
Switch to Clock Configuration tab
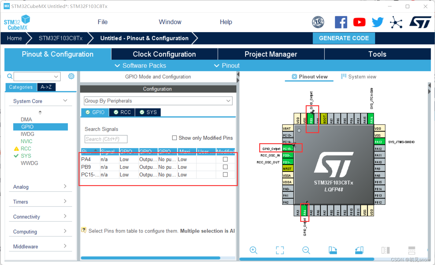point(164,54)
